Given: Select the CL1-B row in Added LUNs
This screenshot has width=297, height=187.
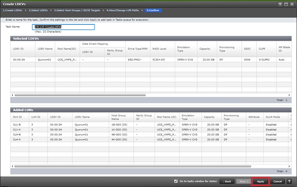Looking at the screenshot, I should (x=151, y=125).
